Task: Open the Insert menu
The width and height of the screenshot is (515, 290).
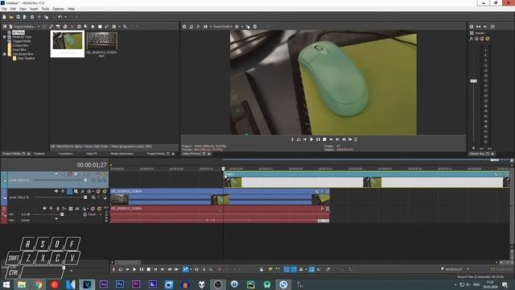Action: tap(34, 9)
